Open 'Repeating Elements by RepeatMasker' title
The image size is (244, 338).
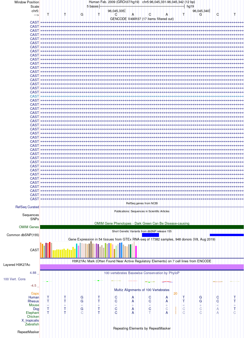142,328
